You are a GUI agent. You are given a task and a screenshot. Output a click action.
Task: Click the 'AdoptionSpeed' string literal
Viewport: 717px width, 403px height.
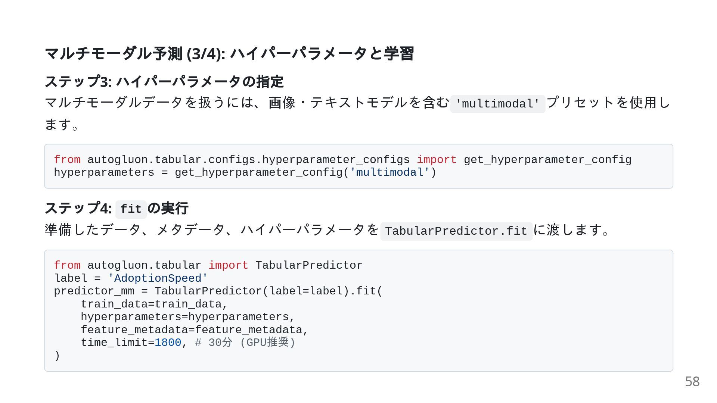coord(158,278)
